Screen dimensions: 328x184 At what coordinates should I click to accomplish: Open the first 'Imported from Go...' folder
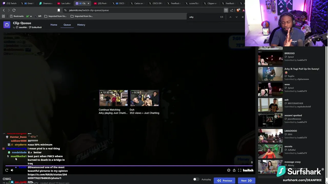(55, 16)
